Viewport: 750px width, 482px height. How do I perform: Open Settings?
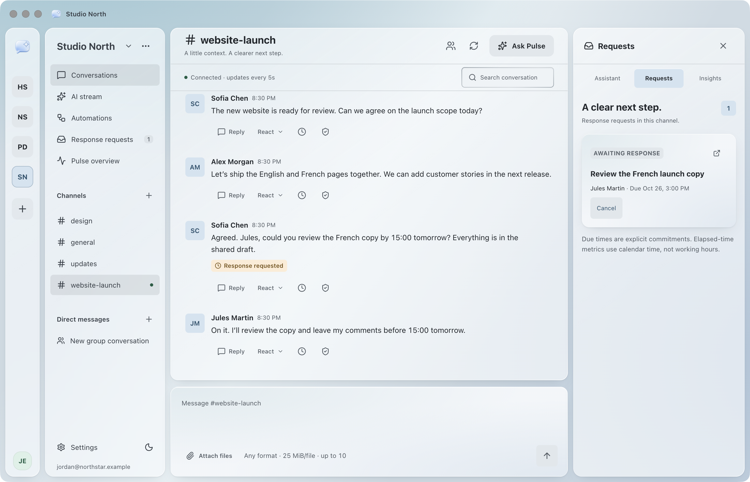pyautogui.click(x=77, y=447)
